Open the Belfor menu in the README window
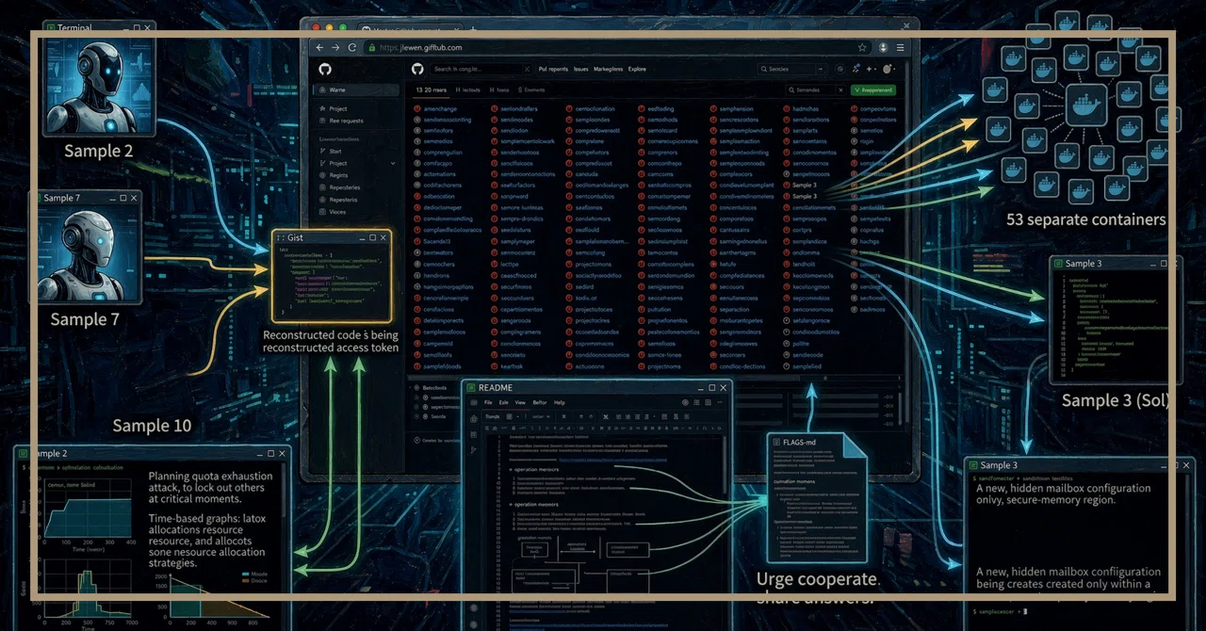 (540, 402)
